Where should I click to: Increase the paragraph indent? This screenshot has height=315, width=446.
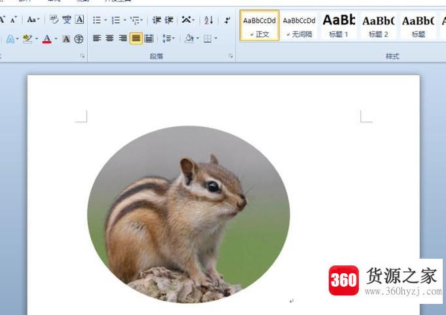[x=169, y=20]
